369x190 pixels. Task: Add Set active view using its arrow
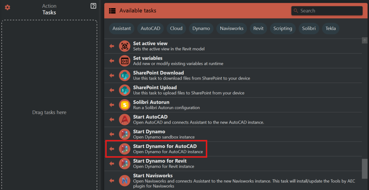coord(112,46)
